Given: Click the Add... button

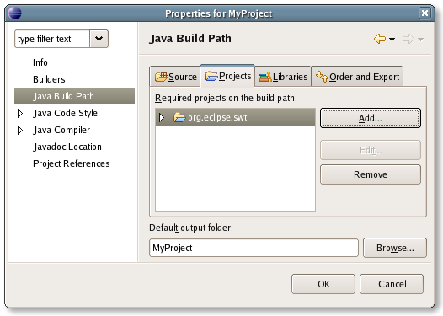Looking at the screenshot, I should click(371, 118).
